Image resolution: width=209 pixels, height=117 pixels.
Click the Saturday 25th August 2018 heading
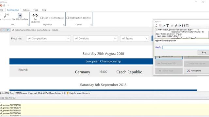[x=103, y=54]
